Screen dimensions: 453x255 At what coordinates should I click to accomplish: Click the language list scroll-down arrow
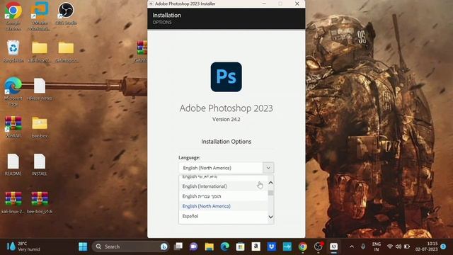[x=270, y=217]
